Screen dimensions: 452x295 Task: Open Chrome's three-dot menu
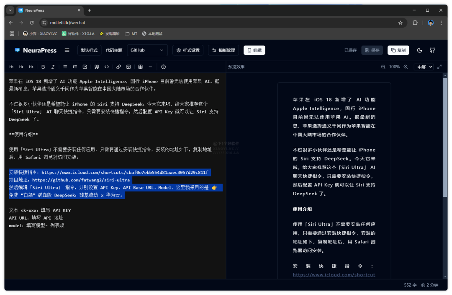tap(441, 23)
